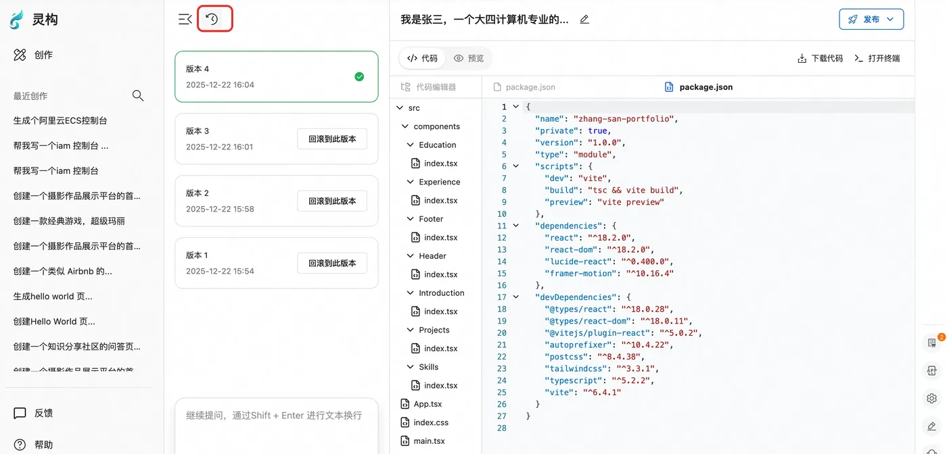Search recent creations with the magnifier icon
Screen dimensions: 947x454
[x=138, y=96]
